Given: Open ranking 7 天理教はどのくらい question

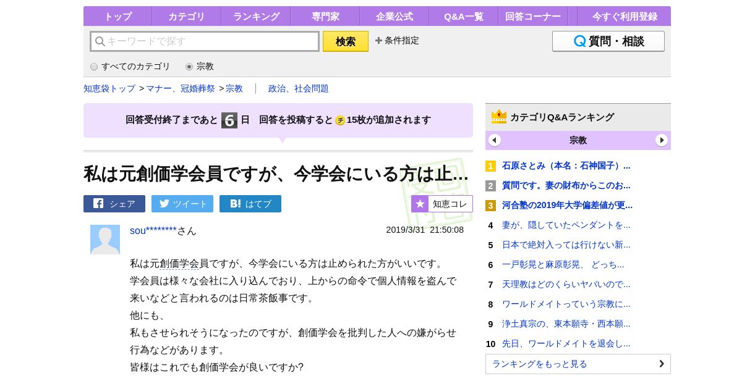Looking at the screenshot, I should click(566, 284).
